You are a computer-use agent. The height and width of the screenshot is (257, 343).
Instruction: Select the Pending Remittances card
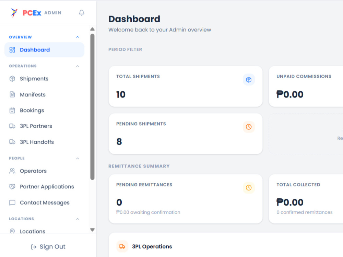coord(186,199)
